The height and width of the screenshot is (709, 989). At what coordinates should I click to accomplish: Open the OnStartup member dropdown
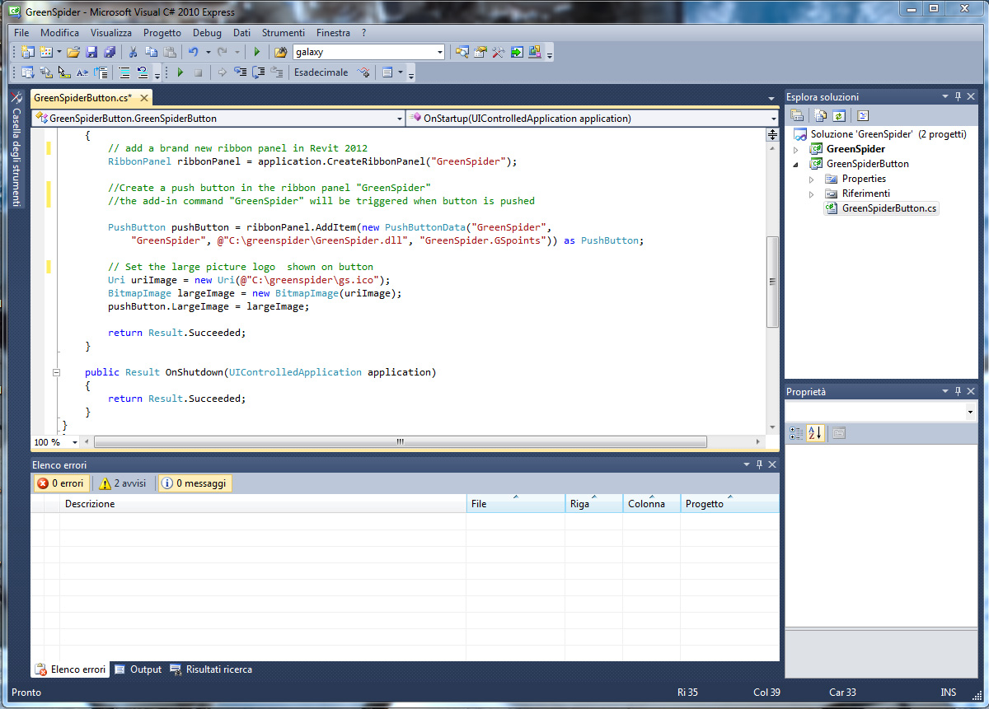[x=773, y=119]
